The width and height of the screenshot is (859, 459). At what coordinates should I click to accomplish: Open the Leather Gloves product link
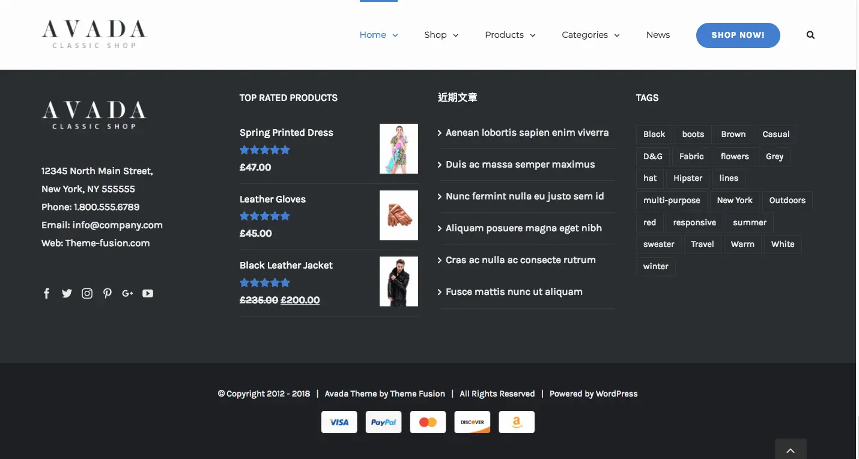pyautogui.click(x=273, y=199)
